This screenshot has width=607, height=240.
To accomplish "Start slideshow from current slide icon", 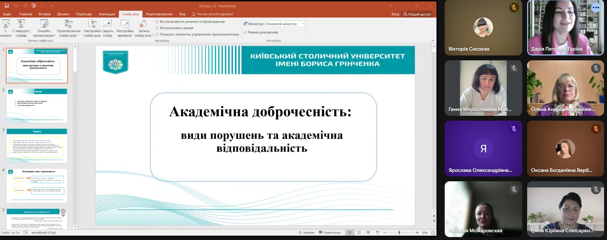I will [x=21, y=24].
